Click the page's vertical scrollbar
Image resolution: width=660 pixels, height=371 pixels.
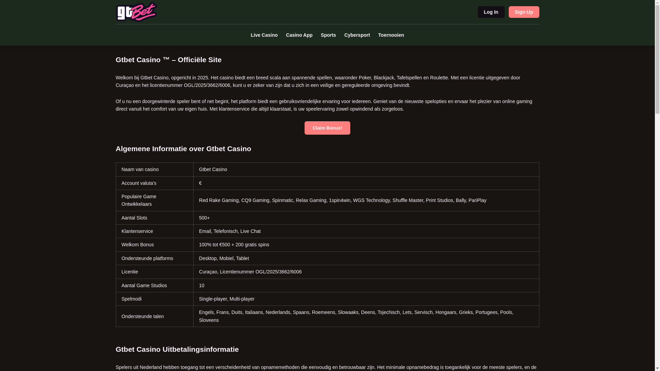click(657, 185)
